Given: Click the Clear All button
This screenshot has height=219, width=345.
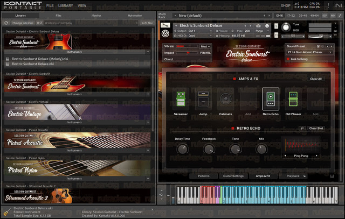Looking at the screenshot, I should (316, 79).
